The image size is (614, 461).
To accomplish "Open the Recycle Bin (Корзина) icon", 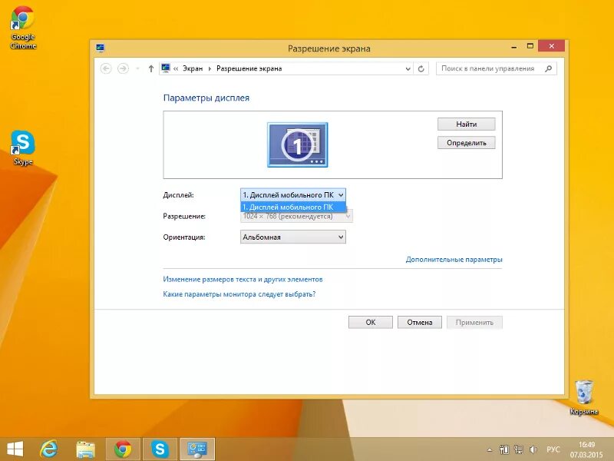I will pos(584,397).
